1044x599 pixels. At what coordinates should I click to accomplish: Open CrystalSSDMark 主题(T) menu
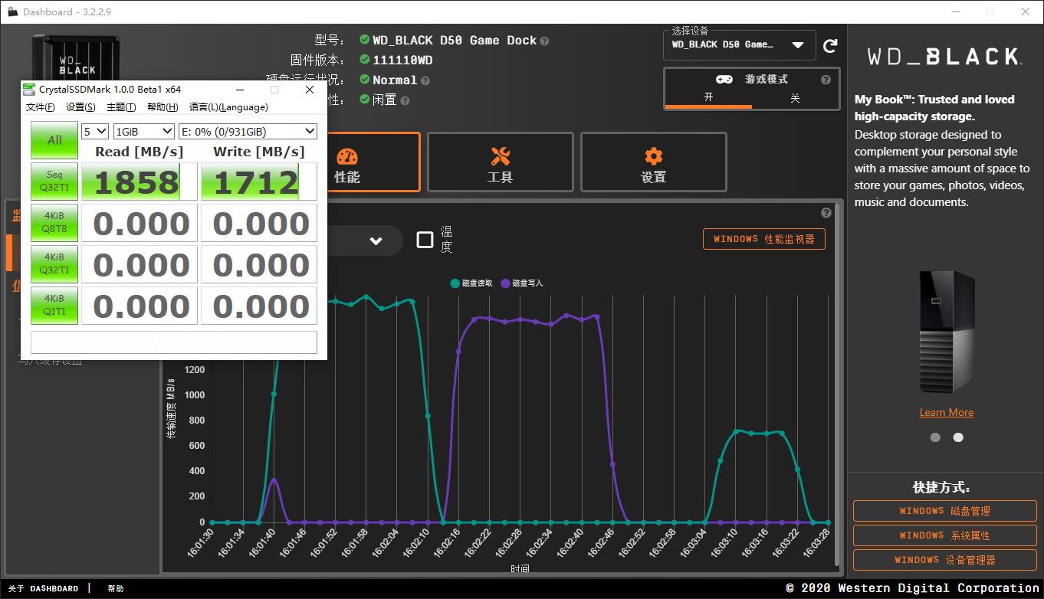121,107
